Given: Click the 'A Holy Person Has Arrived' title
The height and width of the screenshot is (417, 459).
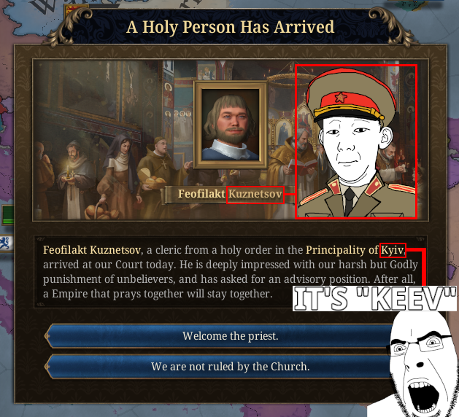Looking at the screenshot, I should tap(231, 27).
